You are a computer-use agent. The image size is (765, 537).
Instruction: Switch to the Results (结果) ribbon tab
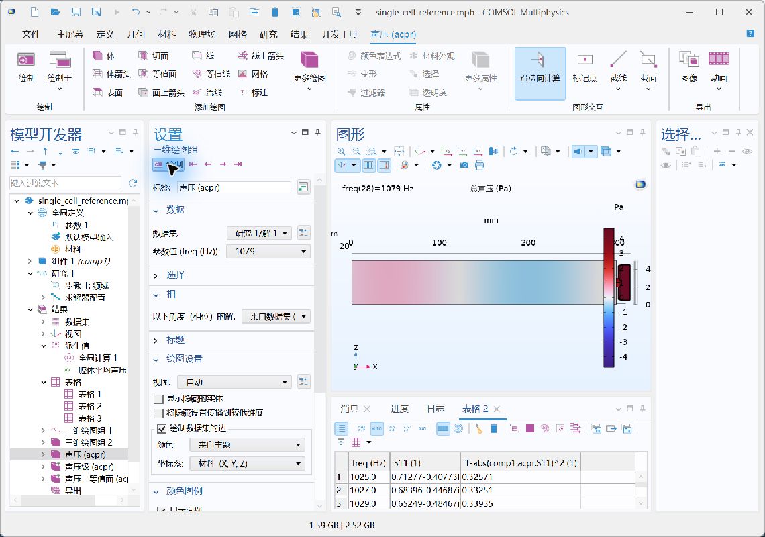[x=299, y=34]
